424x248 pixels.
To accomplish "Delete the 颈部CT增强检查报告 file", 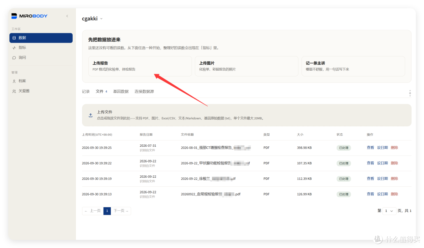I will pos(394,148).
